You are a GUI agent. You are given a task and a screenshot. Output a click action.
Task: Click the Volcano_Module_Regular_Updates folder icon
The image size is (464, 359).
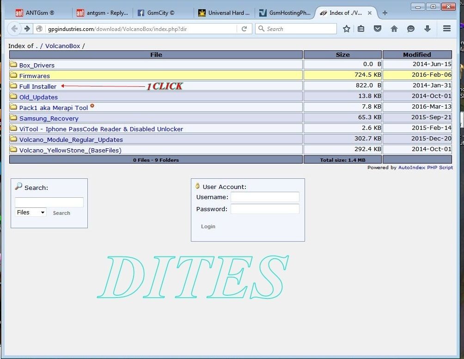(13, 139)
